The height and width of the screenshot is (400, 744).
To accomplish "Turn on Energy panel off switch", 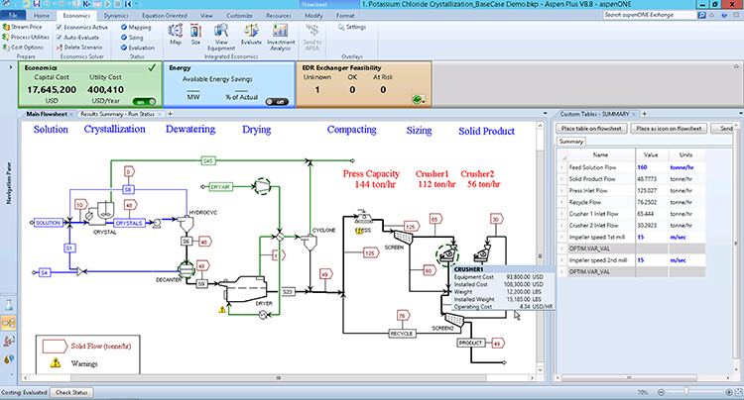I will pos(277,101).
